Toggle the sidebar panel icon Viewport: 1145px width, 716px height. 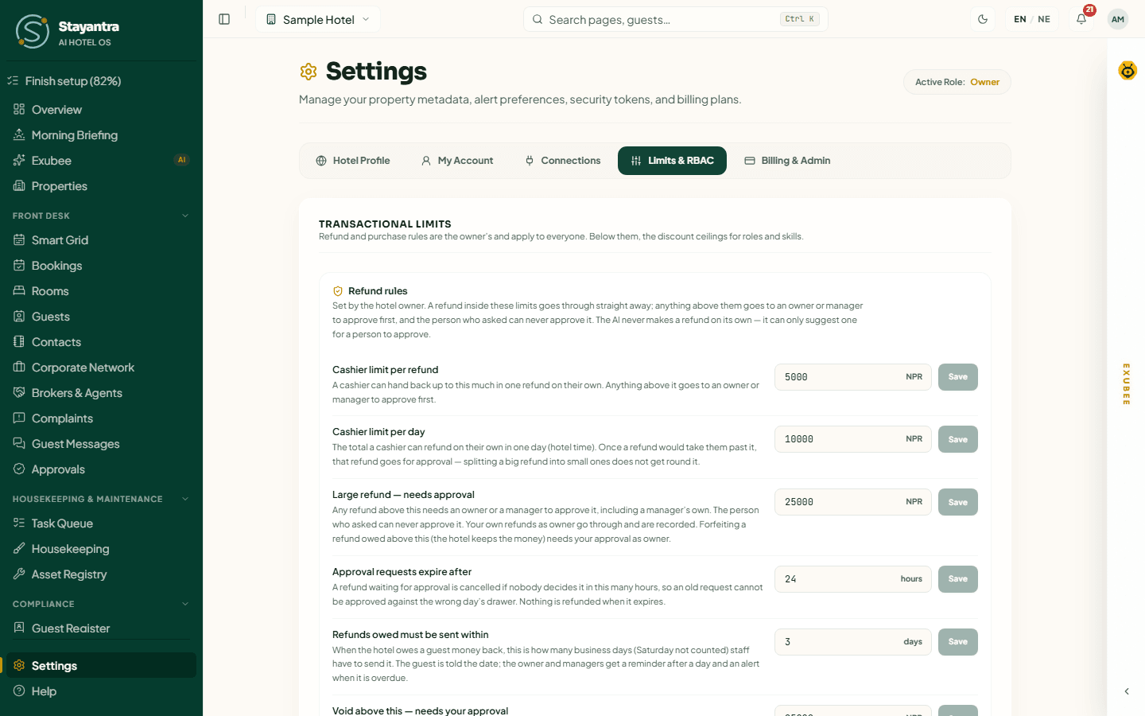click(224, 19)
